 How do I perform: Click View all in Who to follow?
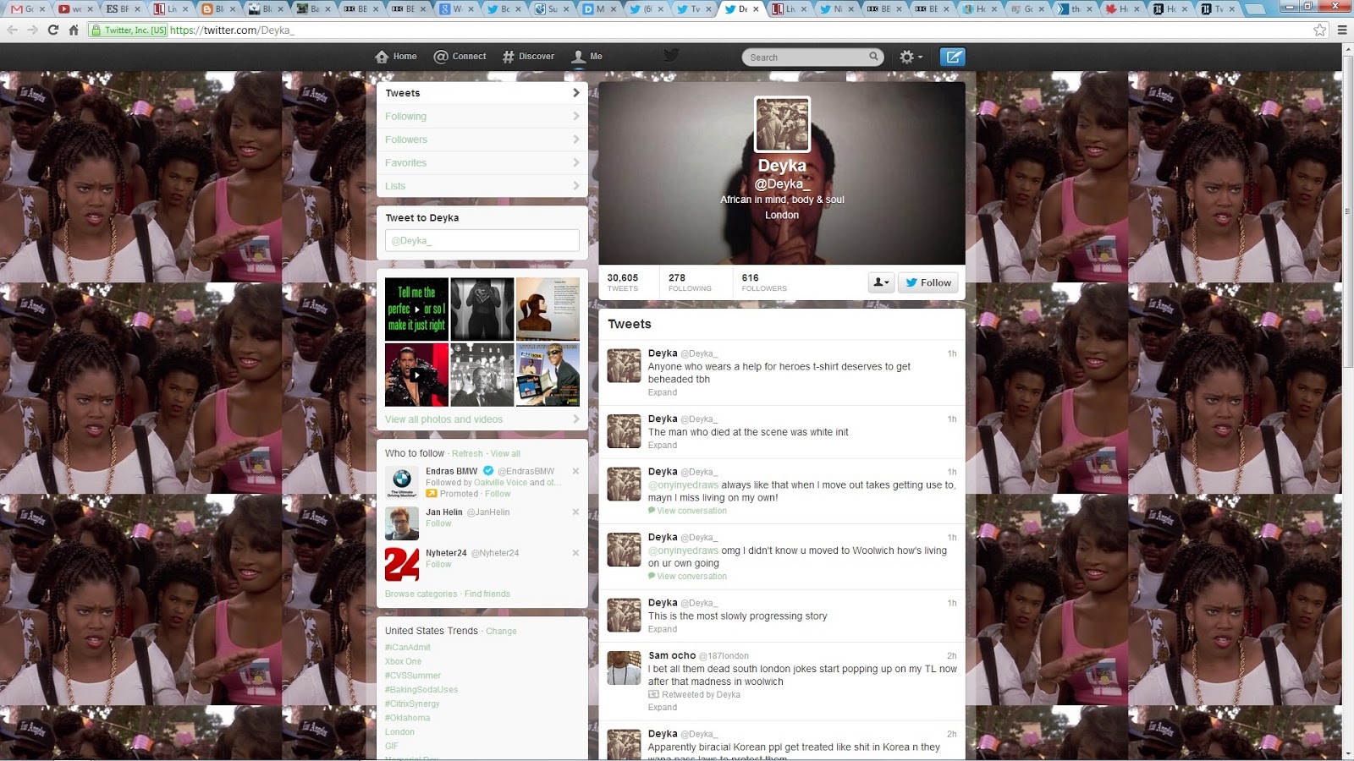coord(505,454)
